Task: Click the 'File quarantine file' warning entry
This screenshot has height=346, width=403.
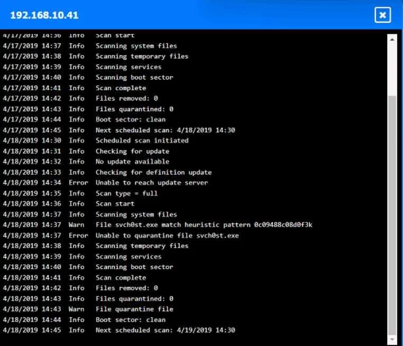Action: click(88, 309)
